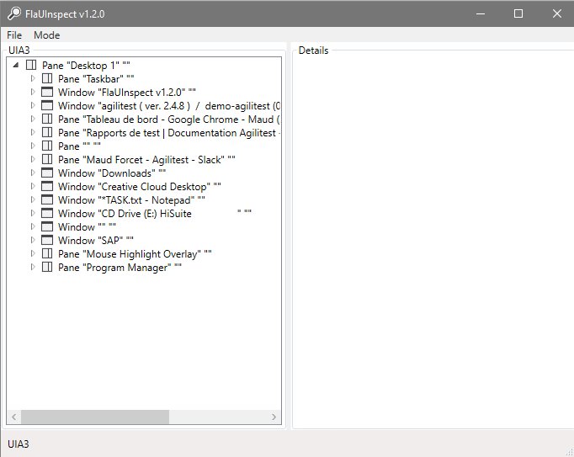Click the tree scrollbar right arrow
Image resolution: width=574 pixels, height=457 pixels.
(x=274, y=417)
